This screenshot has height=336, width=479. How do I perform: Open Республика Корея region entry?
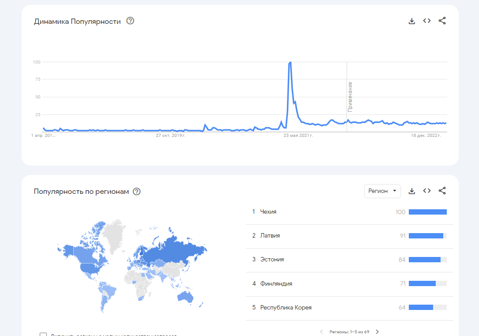[286, 307]
